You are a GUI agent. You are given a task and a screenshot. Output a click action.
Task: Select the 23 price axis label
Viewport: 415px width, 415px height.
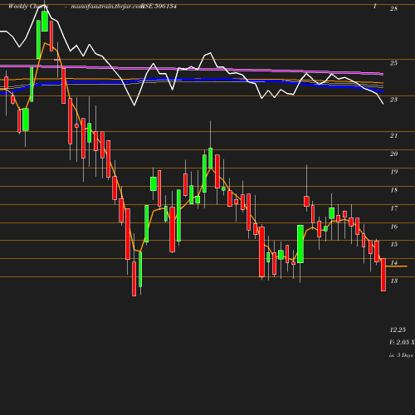point(393,100)
